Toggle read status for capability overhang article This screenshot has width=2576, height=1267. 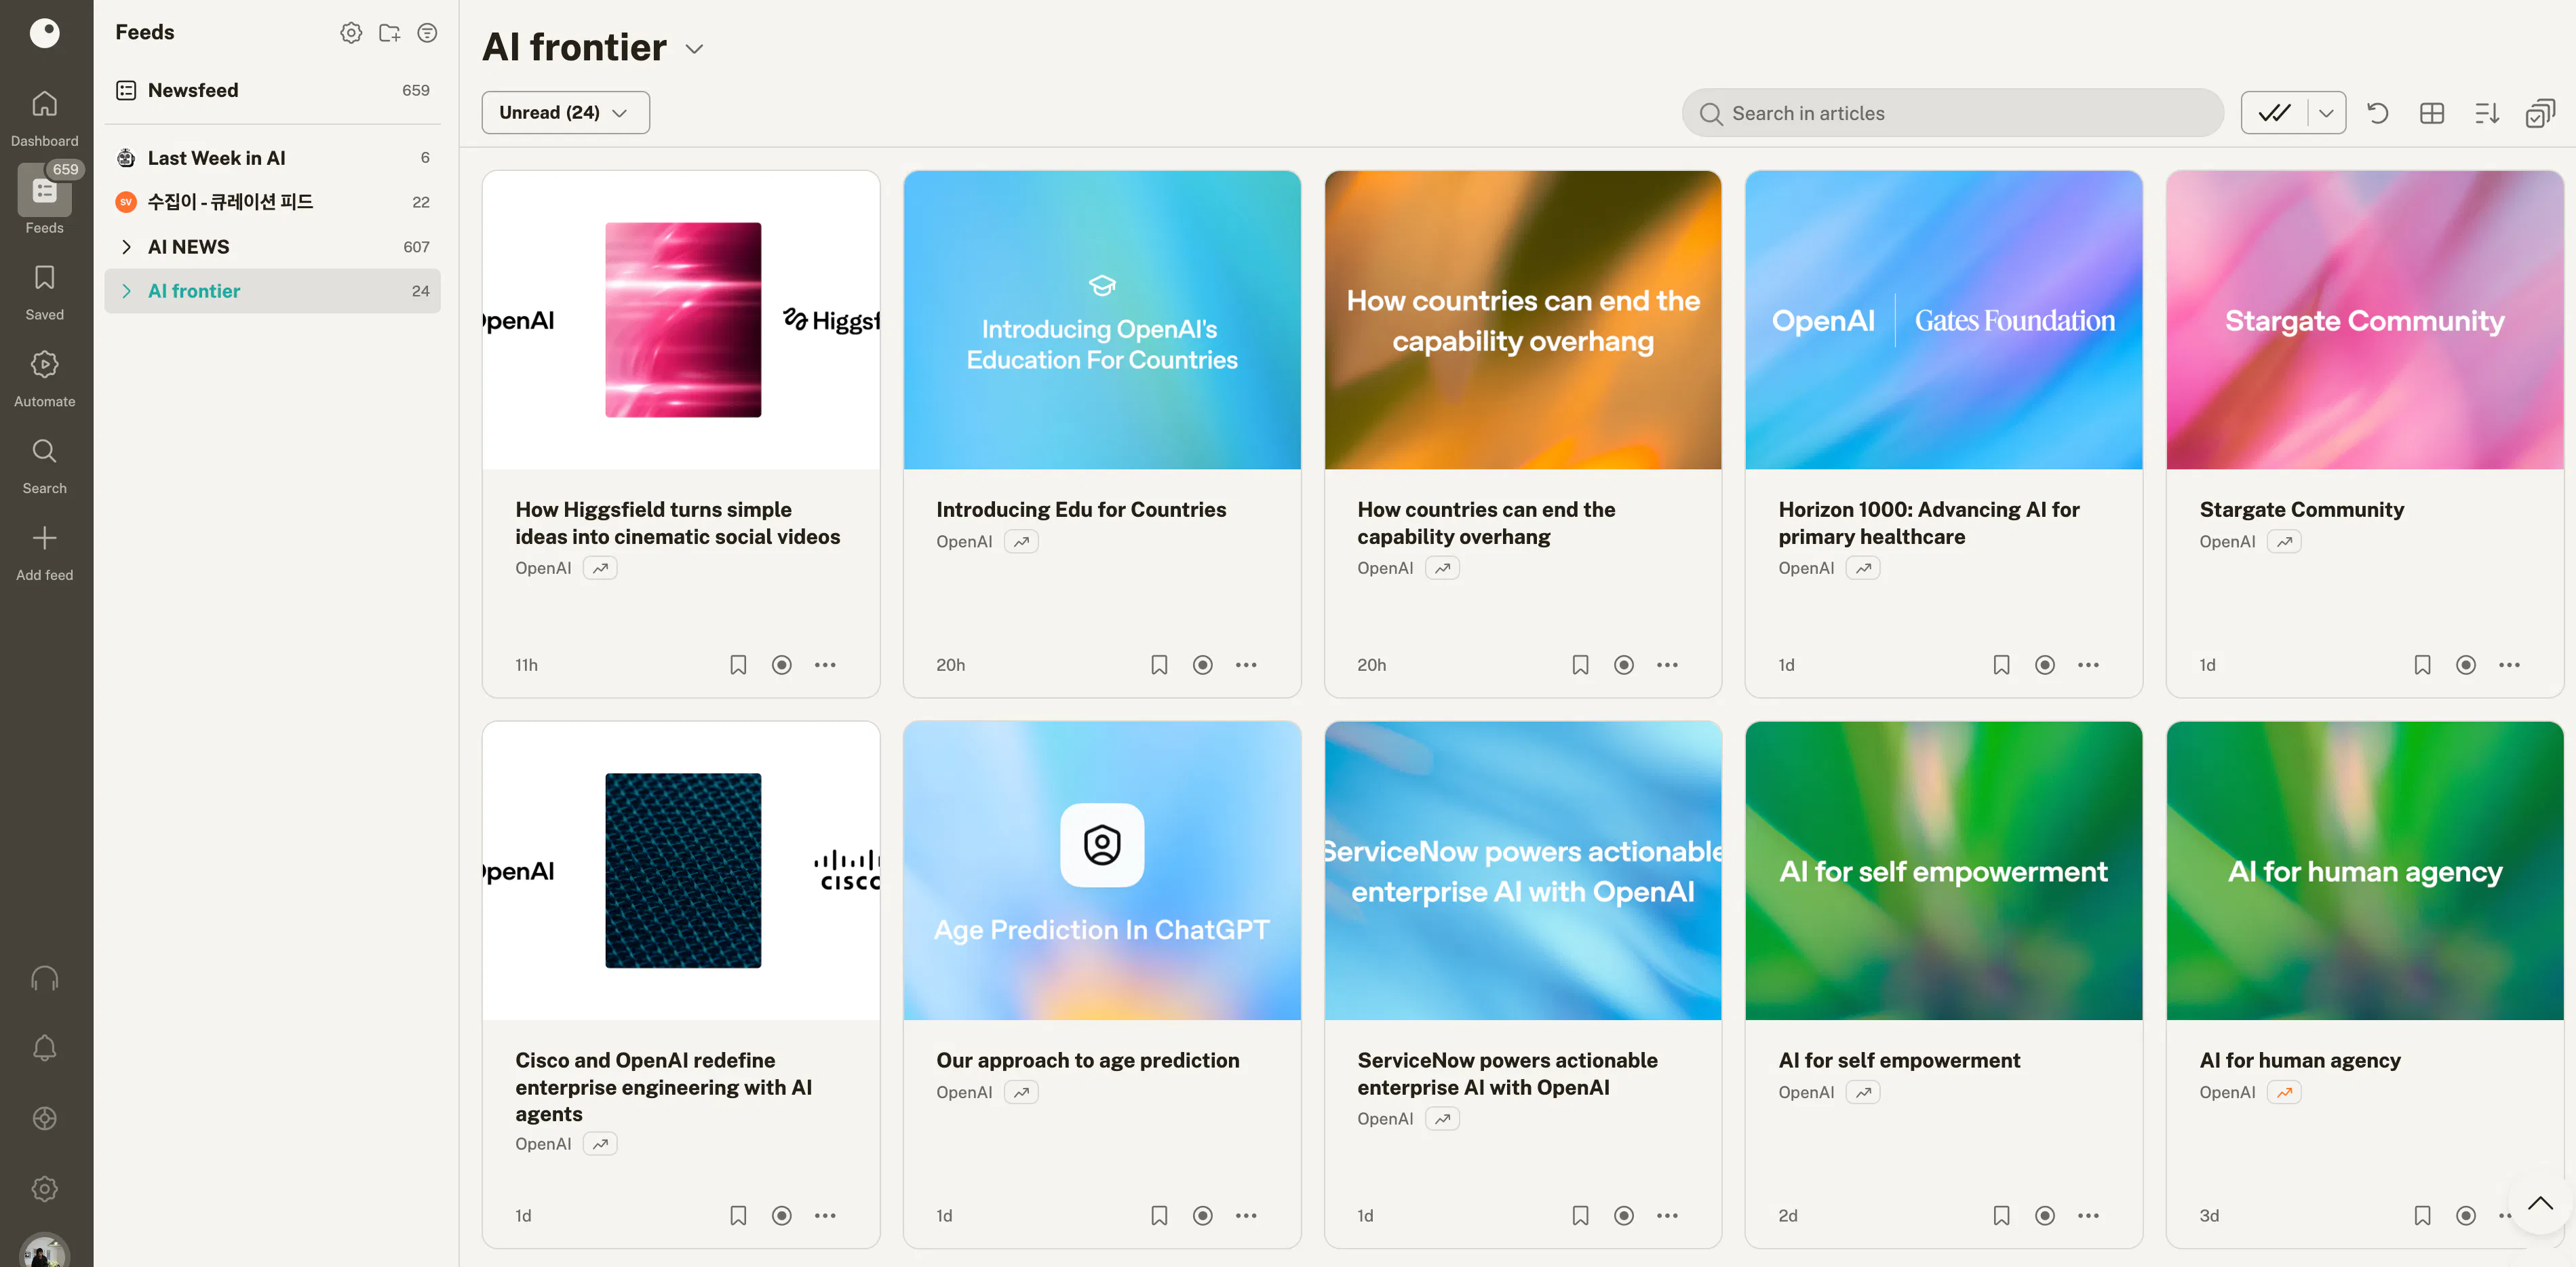(x=1624, y=665)
